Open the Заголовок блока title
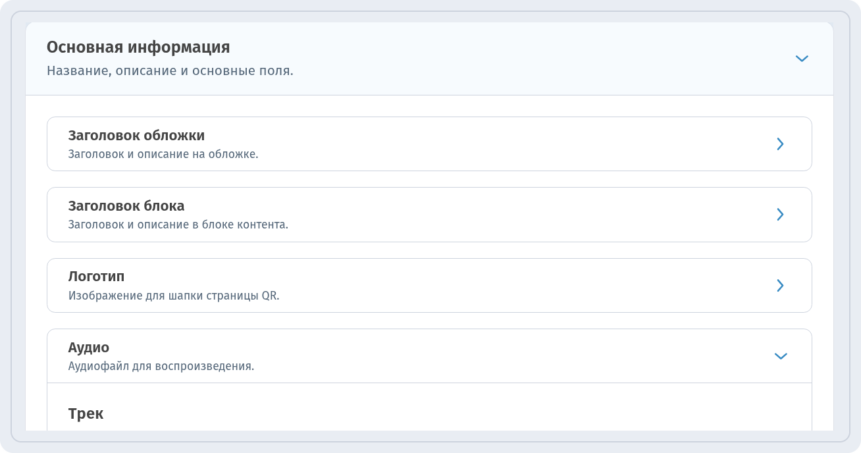861x453 pixels. pos(126,206)
